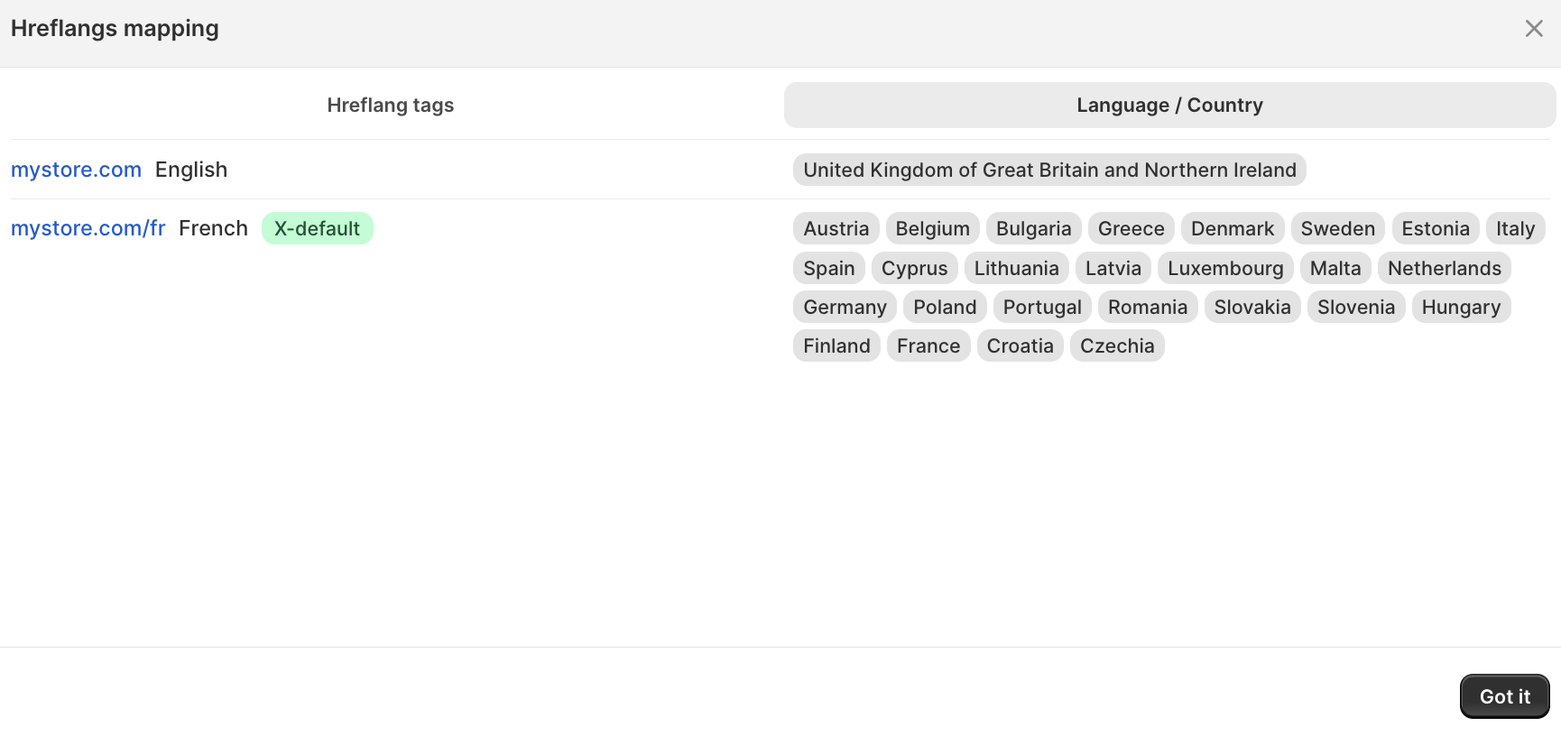
Task: Click the Hungary country tag
Action: [x=1461, y=307]
